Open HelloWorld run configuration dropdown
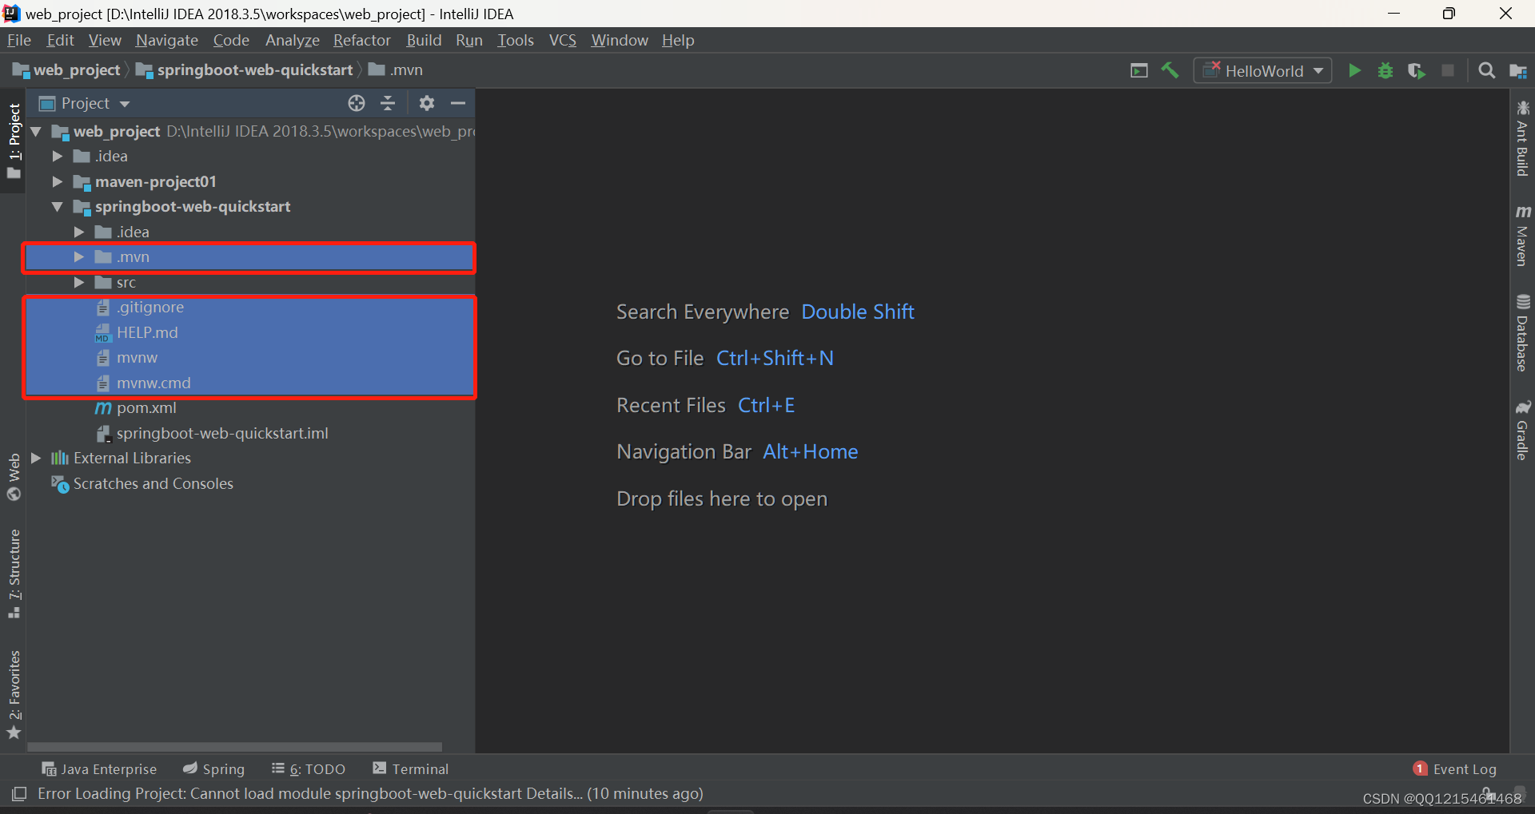 1262,70
